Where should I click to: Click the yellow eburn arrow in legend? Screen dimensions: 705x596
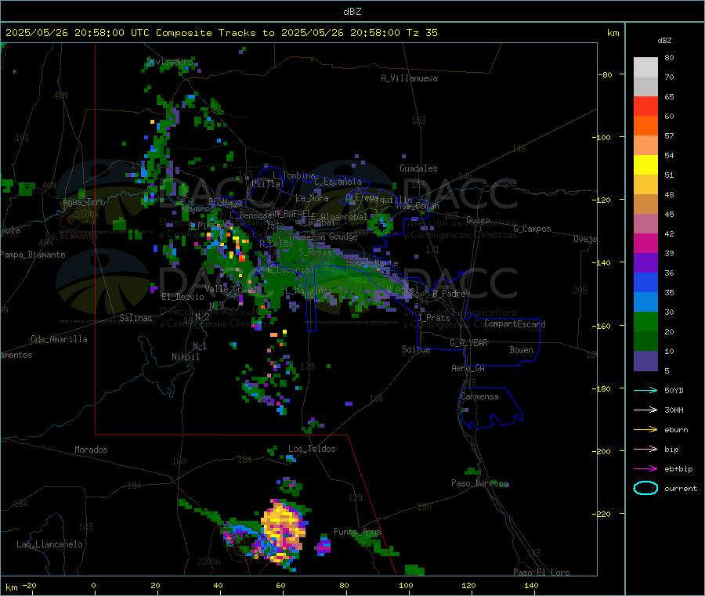pyautogui.click(x=645, y=430)
